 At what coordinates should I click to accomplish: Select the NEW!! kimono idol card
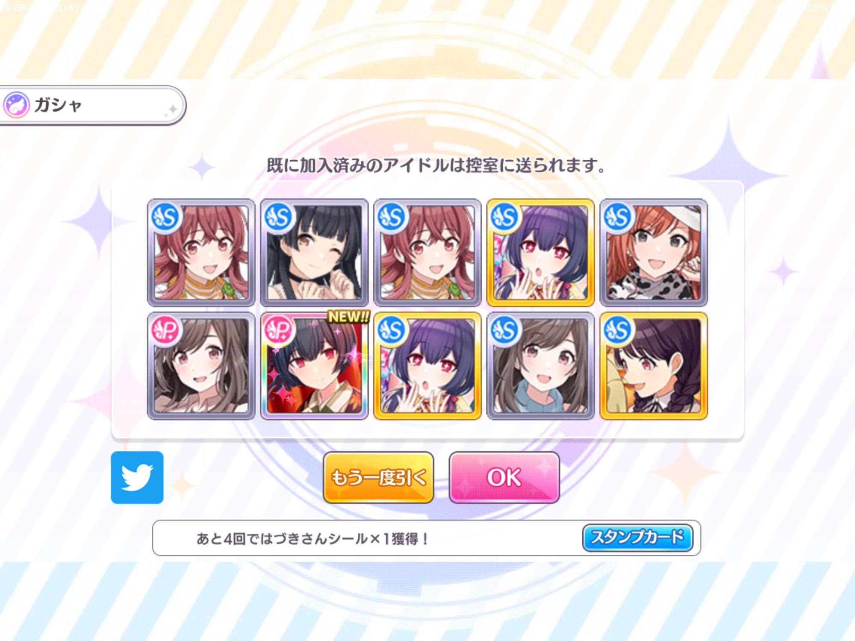tap(314, 366)
